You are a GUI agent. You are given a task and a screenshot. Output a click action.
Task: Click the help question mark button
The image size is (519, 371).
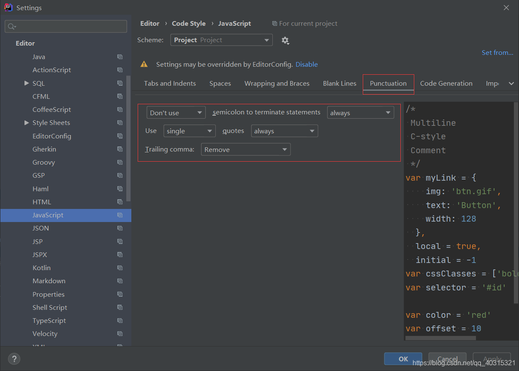(14, 359)
